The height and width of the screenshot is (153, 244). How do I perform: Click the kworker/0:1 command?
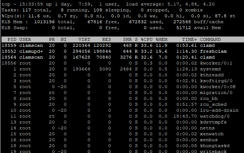coord(216,63)
